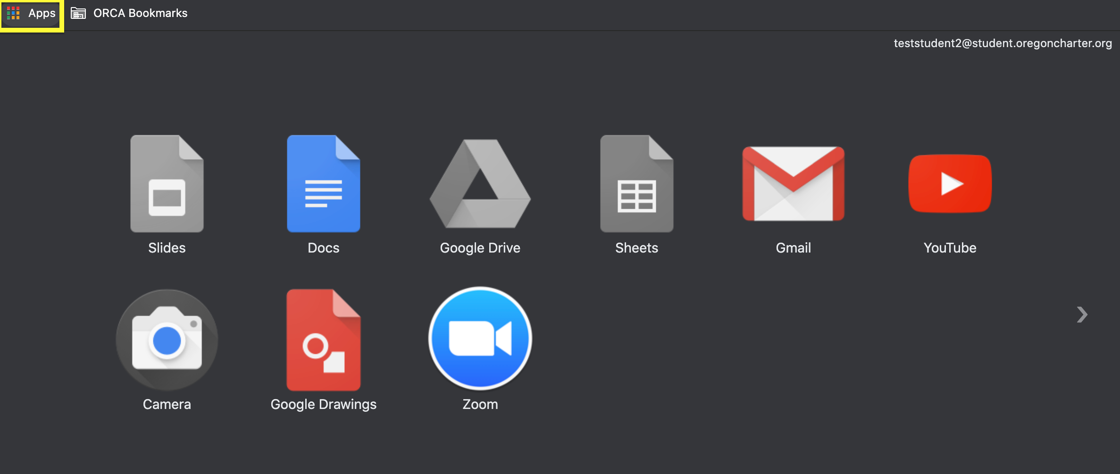Click the Apps bookmark shortcut
1120x474 pixels.
coord(32,14)
